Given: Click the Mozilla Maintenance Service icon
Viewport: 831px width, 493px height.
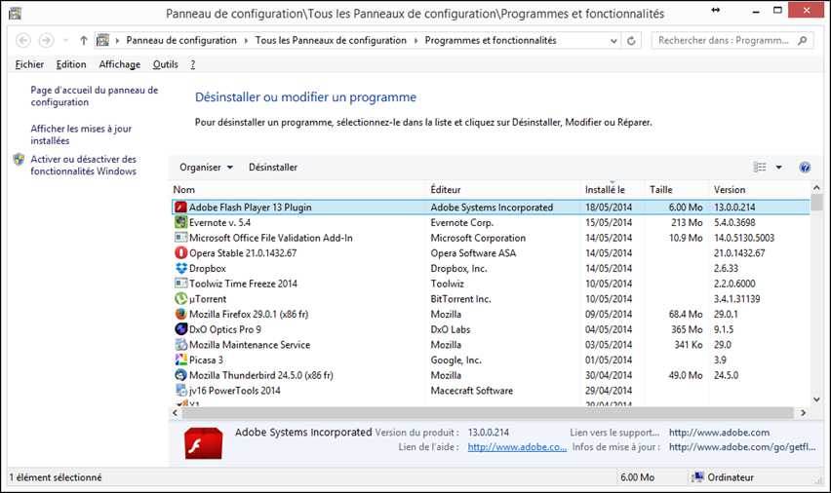Looking at the screenshot, I should click(181, 345).
